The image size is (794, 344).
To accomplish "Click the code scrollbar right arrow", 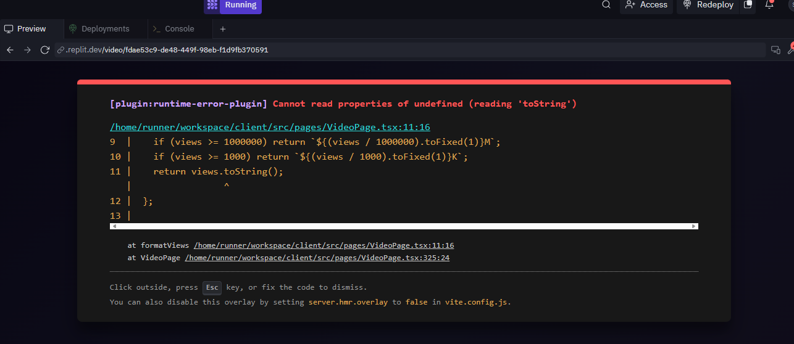I will pos(695,226).
